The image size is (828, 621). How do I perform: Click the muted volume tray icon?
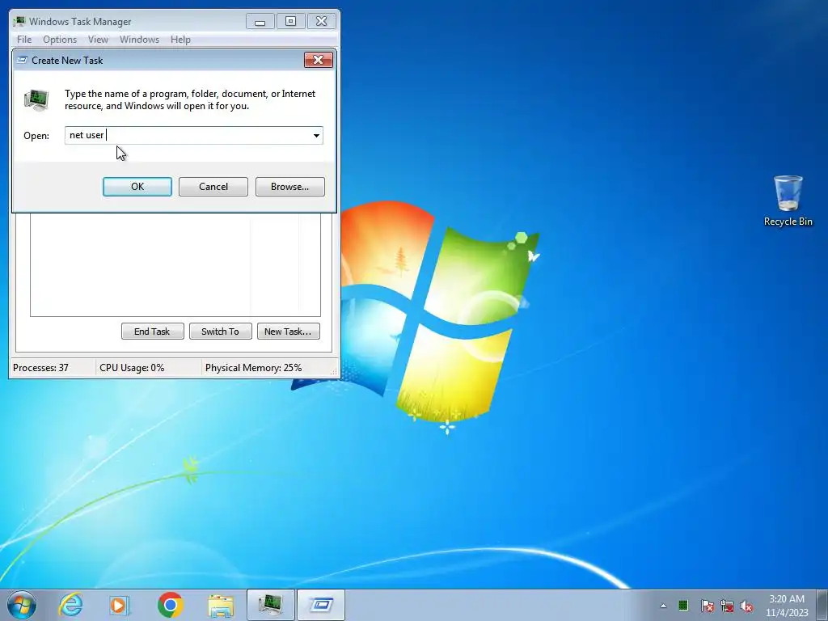[x=746, y=606]
